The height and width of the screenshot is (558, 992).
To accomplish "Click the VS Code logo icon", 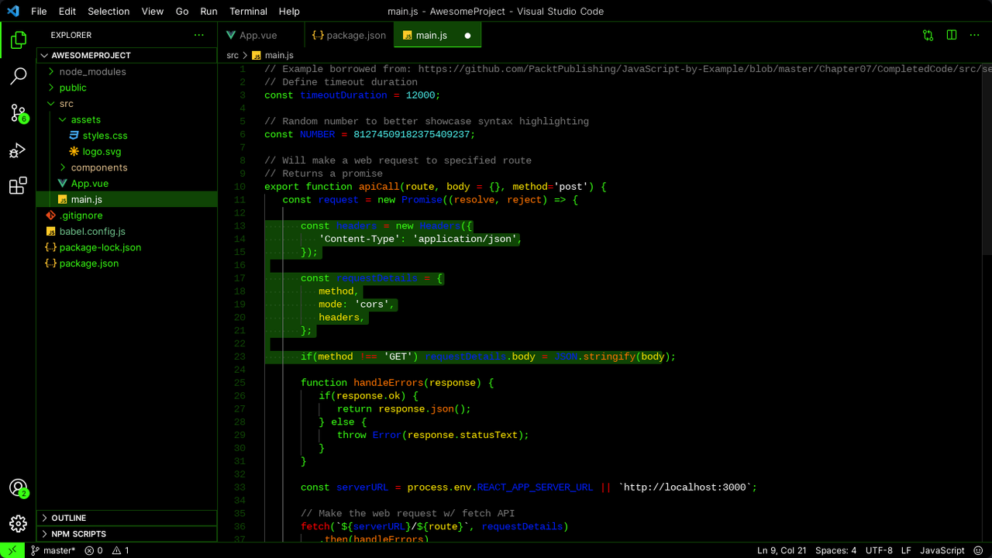I will click(12, 11).
